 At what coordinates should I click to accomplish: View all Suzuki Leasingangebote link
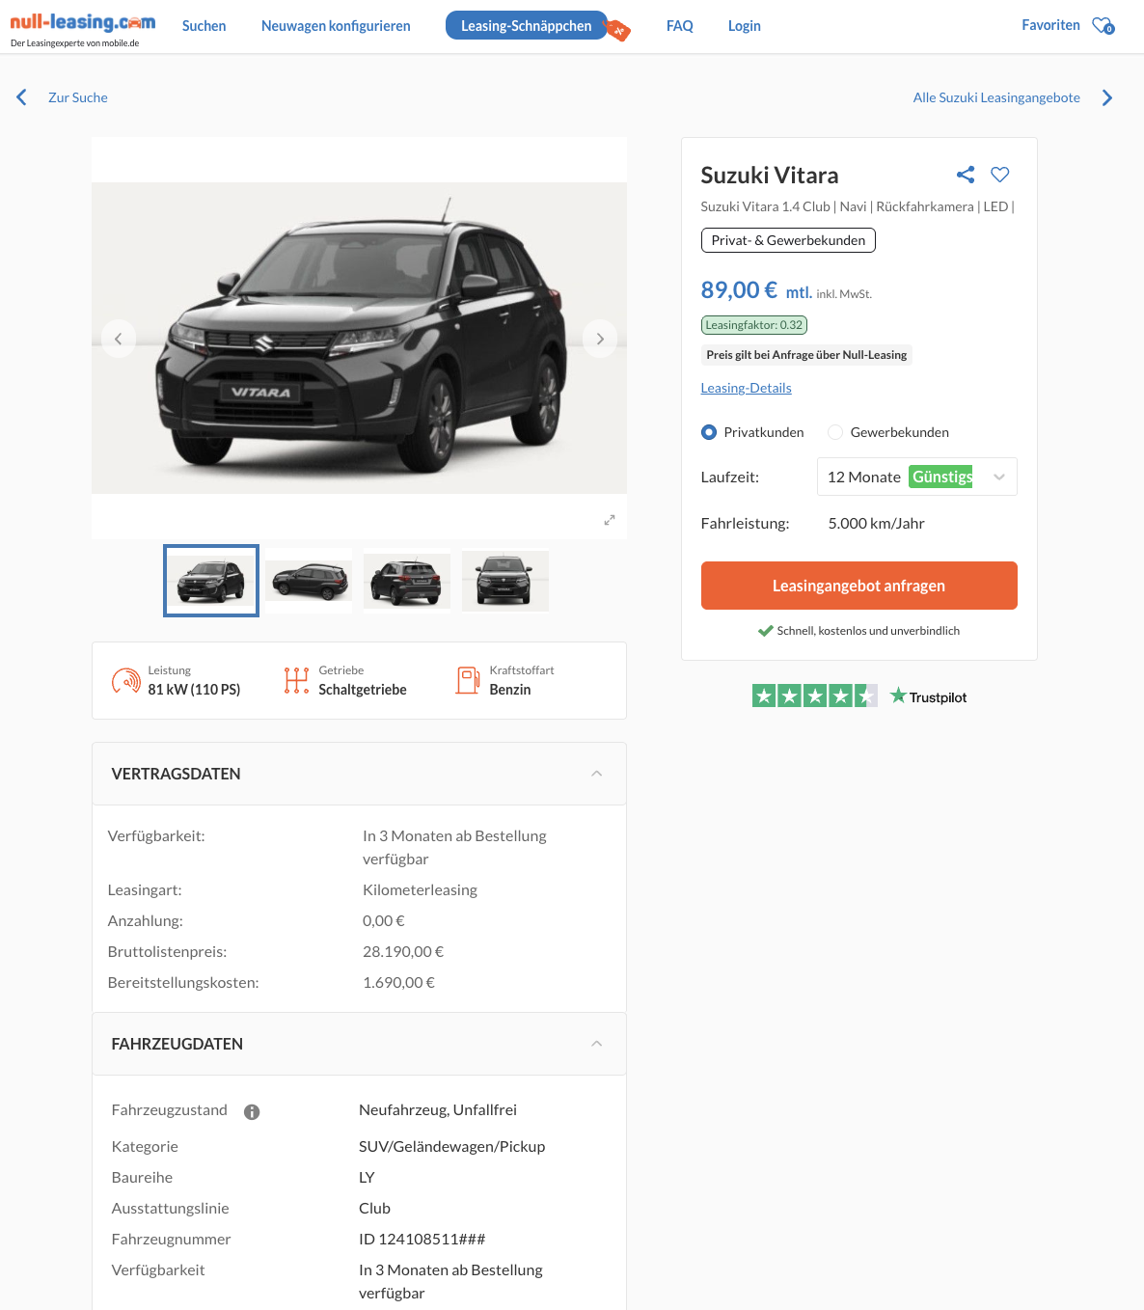(996, 97)
